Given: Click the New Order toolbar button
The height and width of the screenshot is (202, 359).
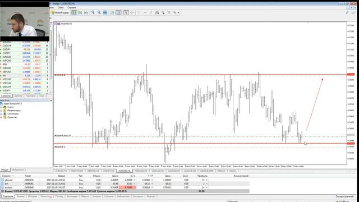Looking at the screenshot, I should pyautogui.click(x=60, y=12).
